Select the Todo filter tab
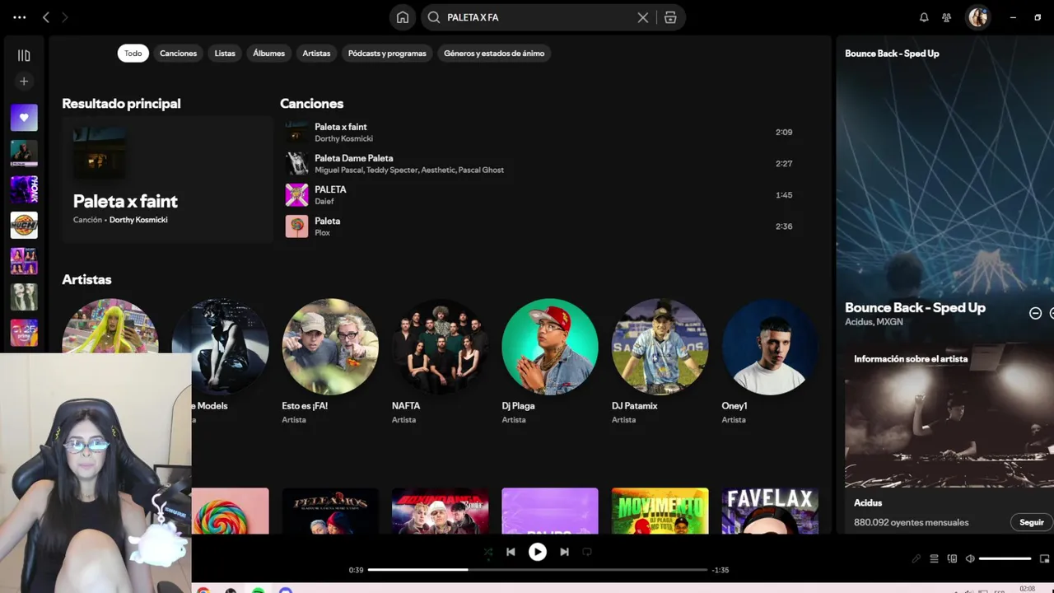Image resolution: width=1054 pixels, height=593 pixels. [x=133, y=54]
